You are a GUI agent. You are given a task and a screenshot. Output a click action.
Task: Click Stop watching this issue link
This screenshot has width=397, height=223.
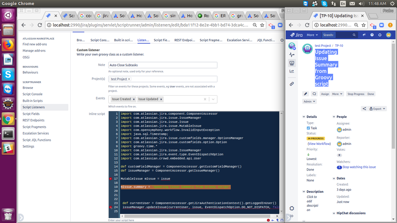click(359, 167)
